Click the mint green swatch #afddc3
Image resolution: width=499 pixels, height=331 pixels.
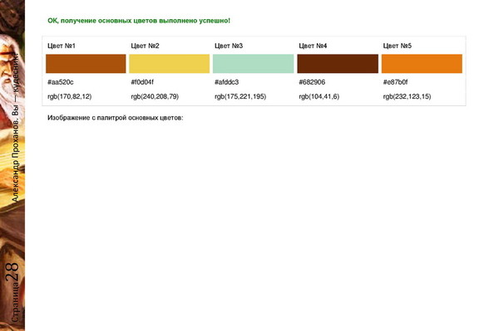pos(254,64)
